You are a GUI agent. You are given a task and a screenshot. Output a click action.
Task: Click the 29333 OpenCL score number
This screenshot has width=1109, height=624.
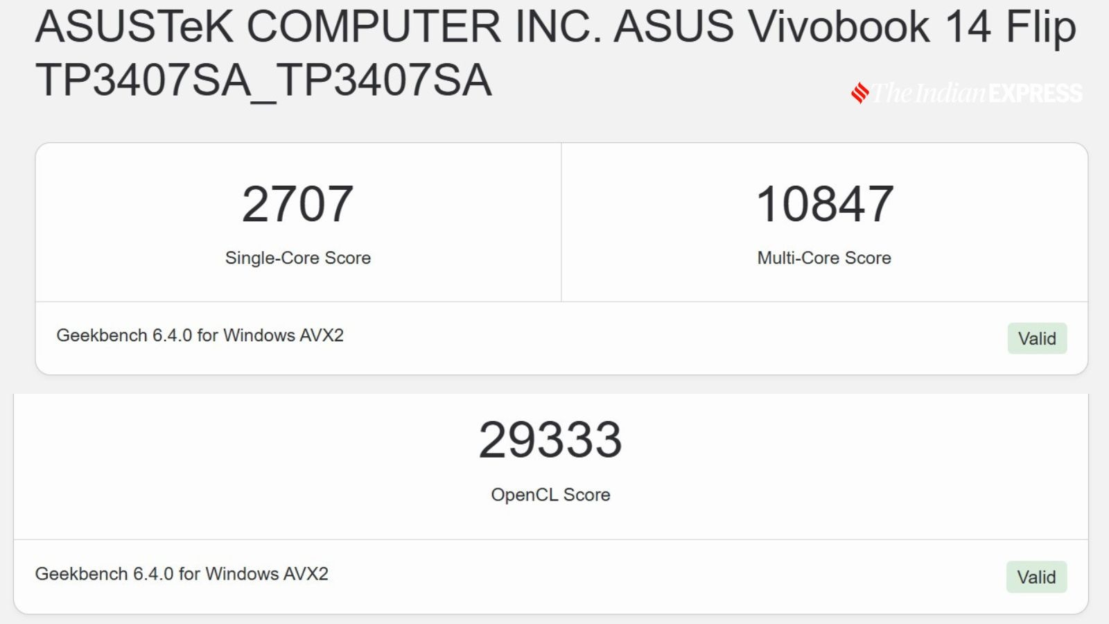550,440
